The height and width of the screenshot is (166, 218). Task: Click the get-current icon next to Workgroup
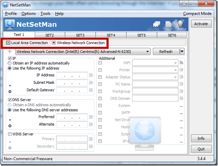tap(181, 91)
